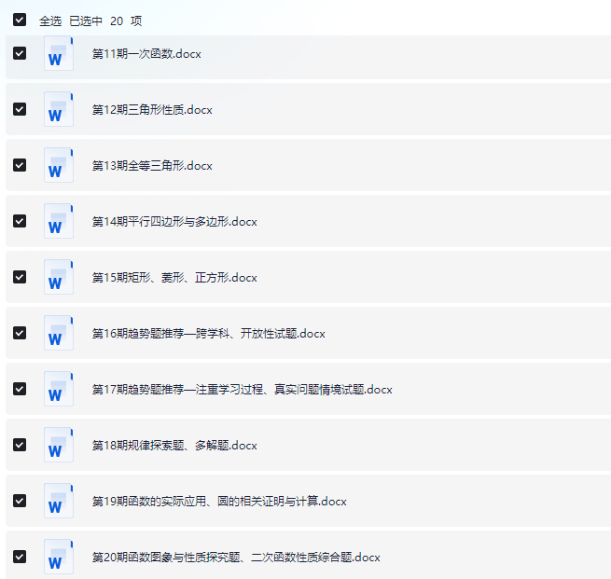Uncheck the box for 第11期一次函数.docx
The height and width of the screenshot is (579, 611).
click(x=20, y=53)
